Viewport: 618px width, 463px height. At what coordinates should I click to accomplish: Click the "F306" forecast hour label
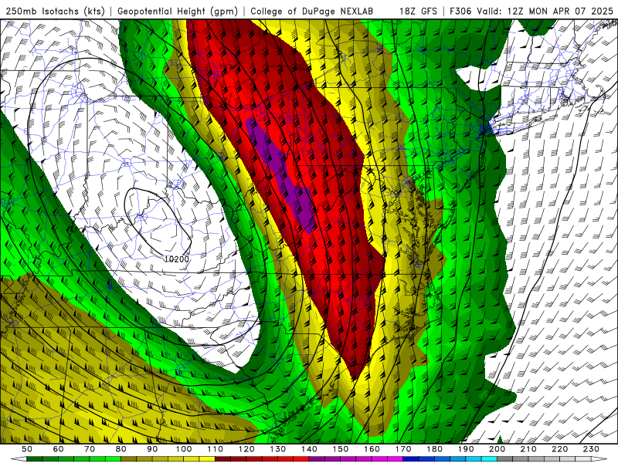click(x=460, y=11)
